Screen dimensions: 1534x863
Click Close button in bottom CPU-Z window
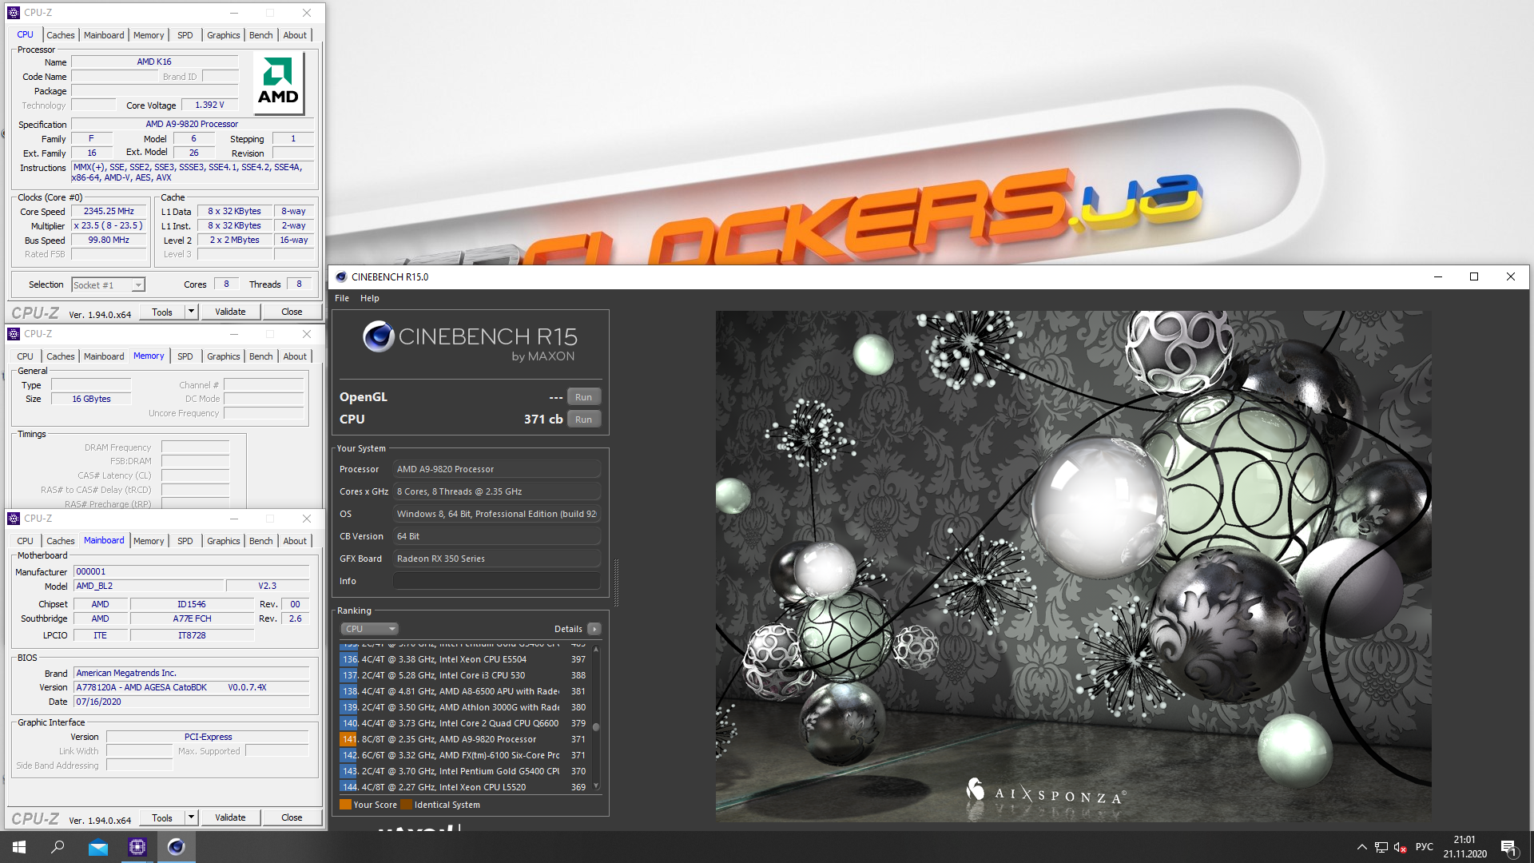coord(292,817)
